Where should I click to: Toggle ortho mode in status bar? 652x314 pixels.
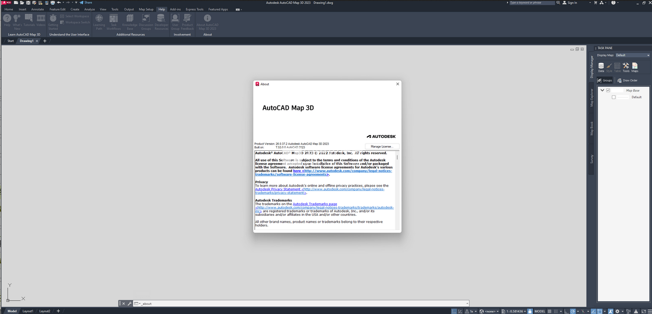pos(566,311)
